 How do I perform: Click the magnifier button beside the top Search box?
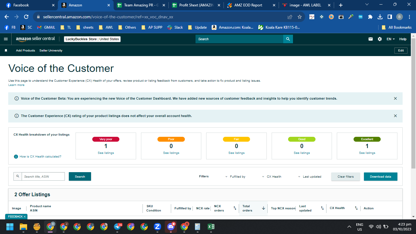288,39
